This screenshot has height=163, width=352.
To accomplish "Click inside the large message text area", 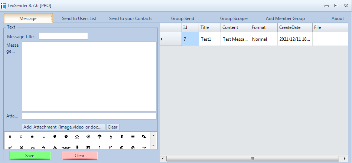I will (89, 76).
